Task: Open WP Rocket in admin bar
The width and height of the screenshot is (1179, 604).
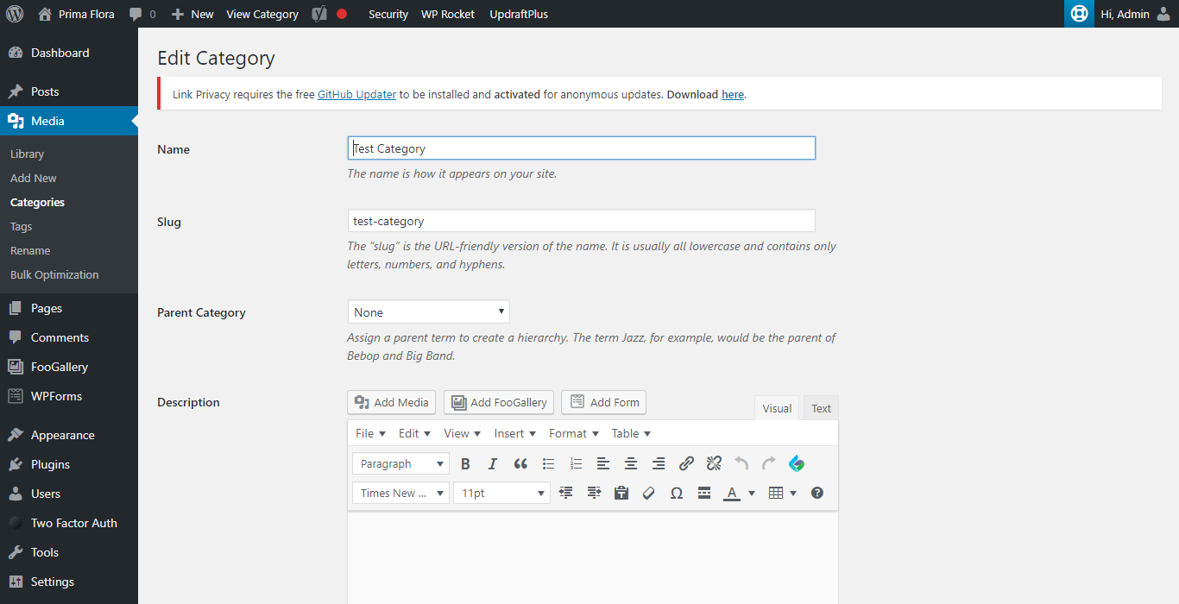Action: (x=448, y=14)
